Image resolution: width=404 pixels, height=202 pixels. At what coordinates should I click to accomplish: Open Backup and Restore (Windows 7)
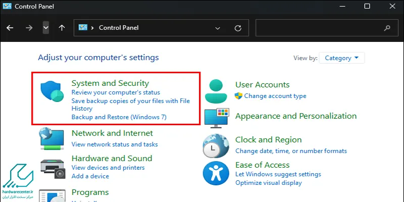119,117
